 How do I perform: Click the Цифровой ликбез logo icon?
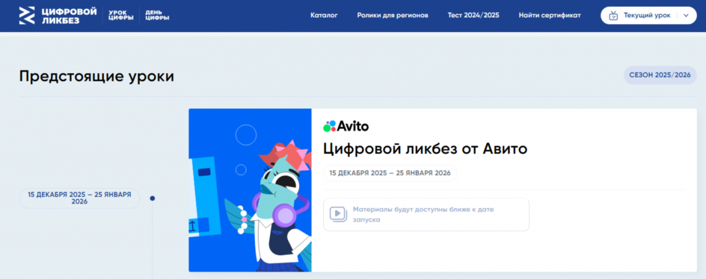[27, 15]
